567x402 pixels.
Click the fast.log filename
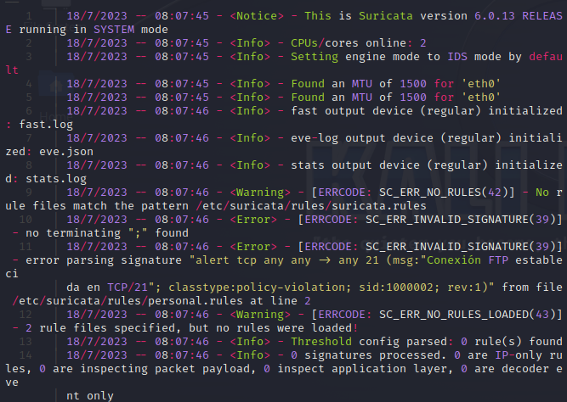point(46,125)
